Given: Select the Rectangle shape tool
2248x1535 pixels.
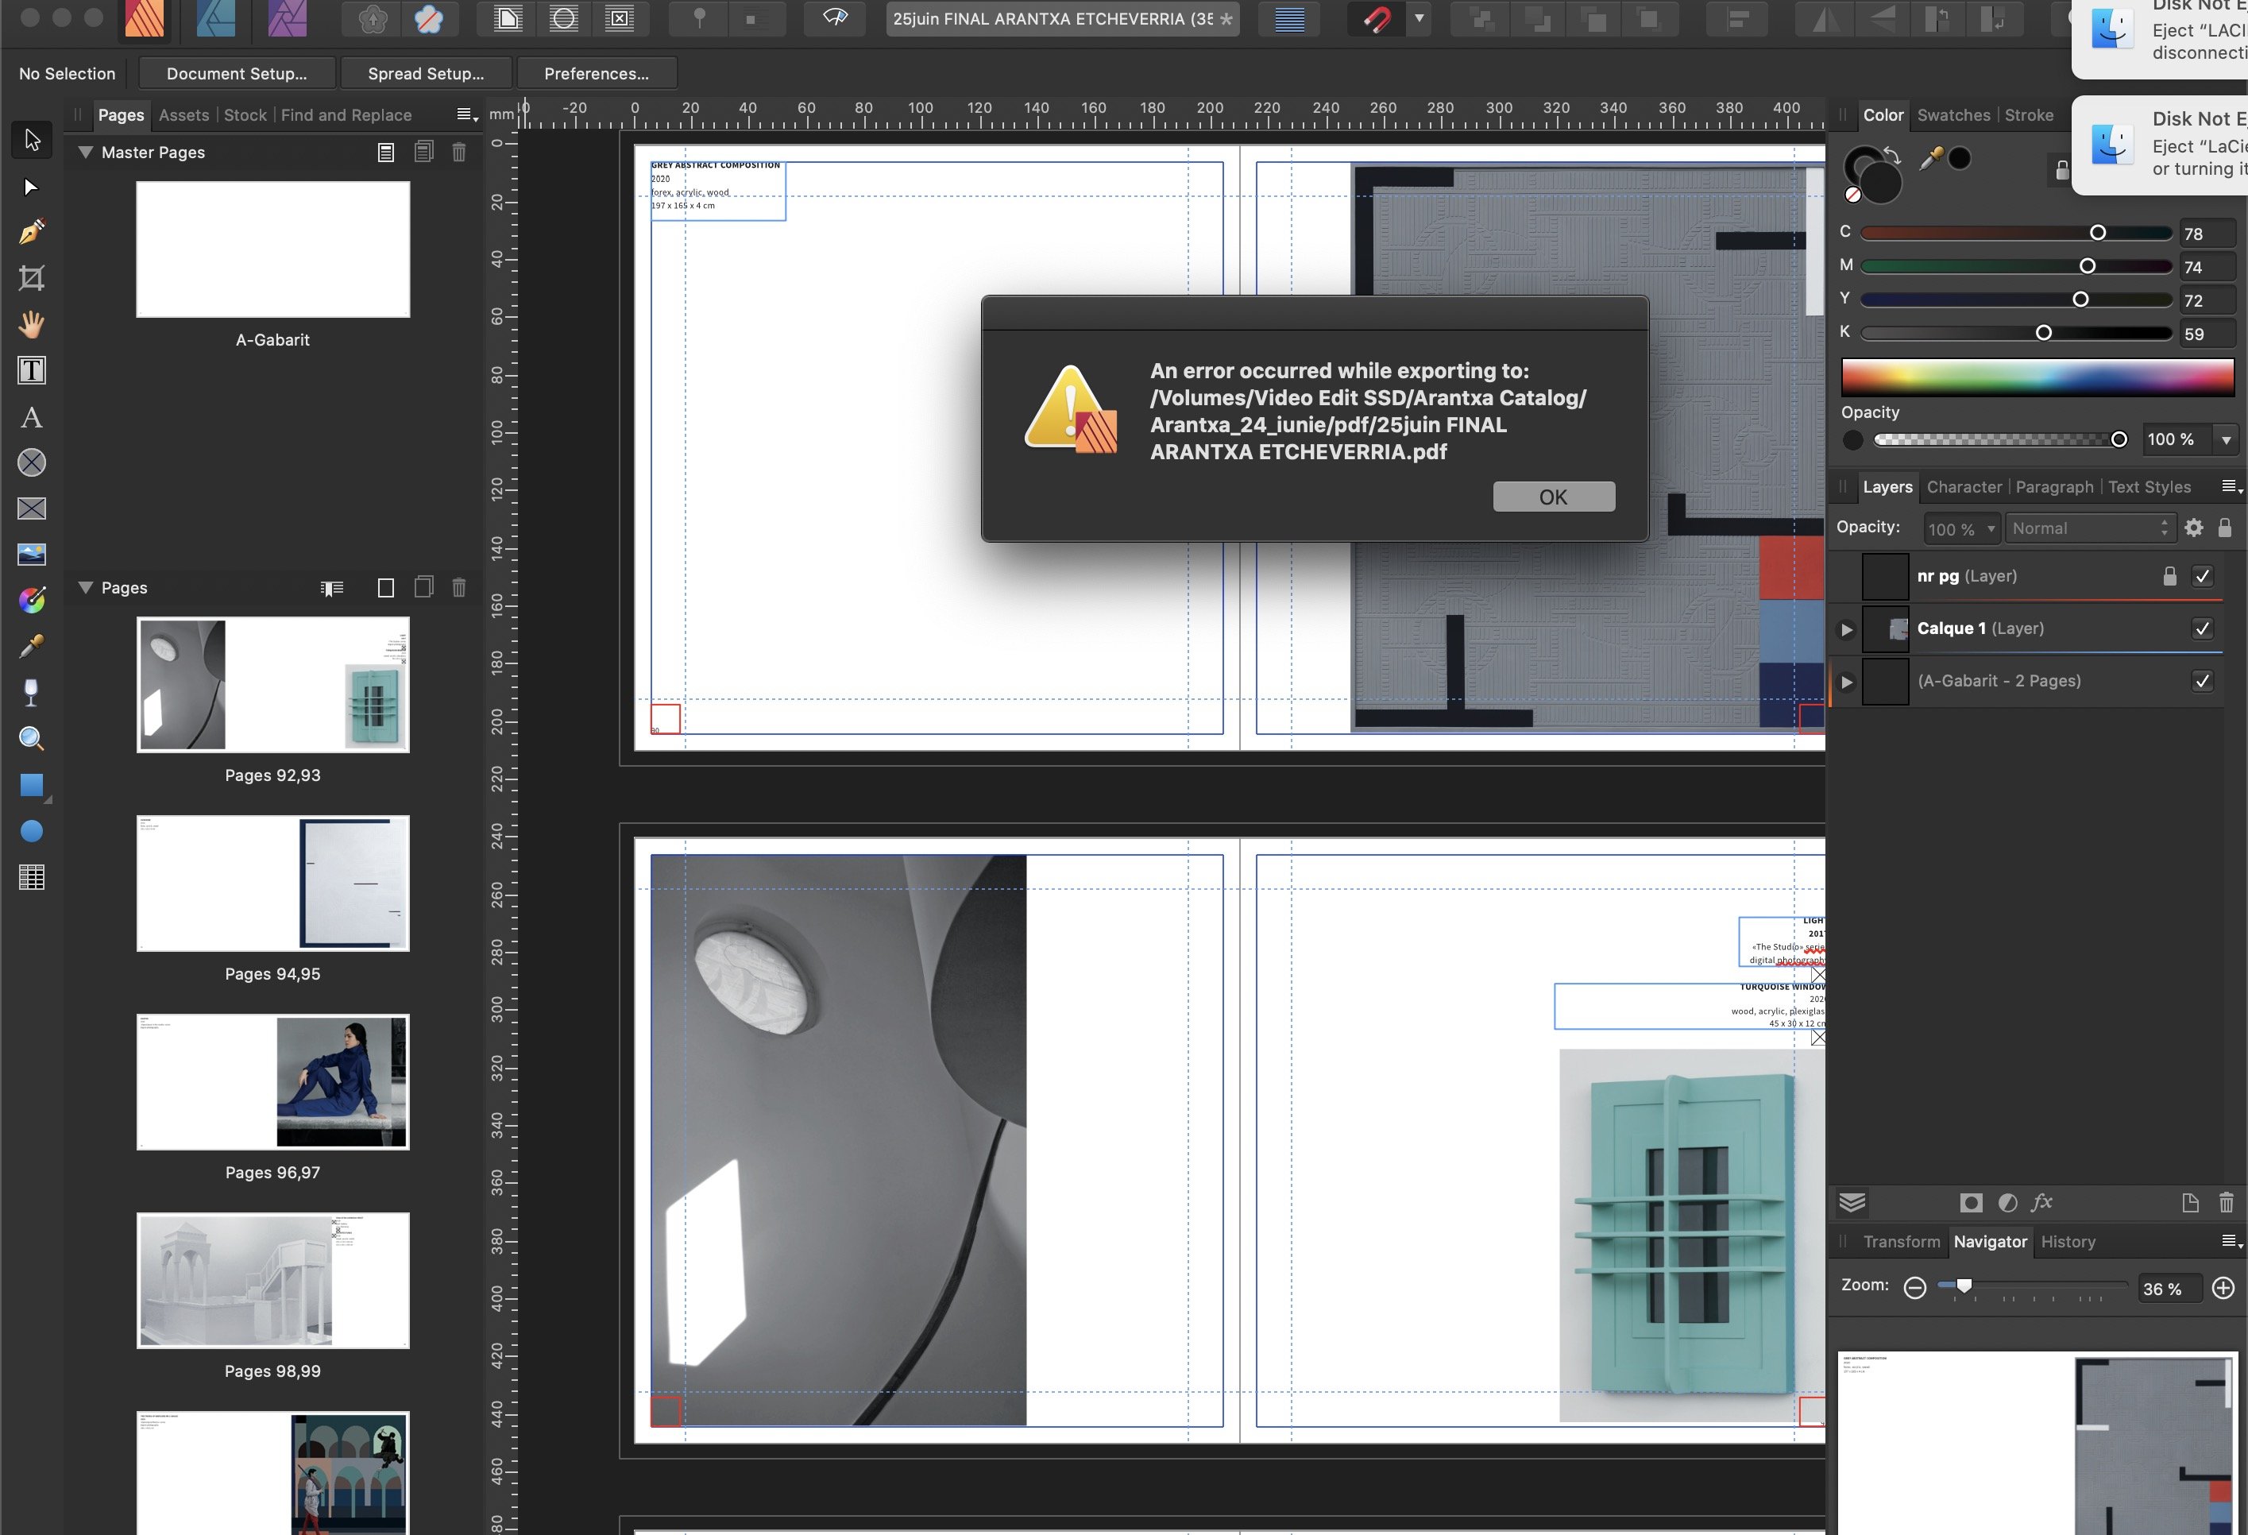Looking at the screenshot, I should pyautogui.click(x=32, y=786).
